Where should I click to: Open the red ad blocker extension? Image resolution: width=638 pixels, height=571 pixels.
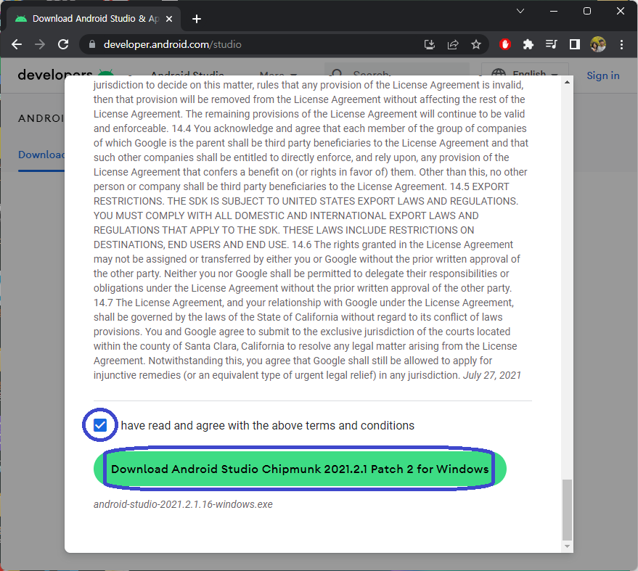[505, 44]
